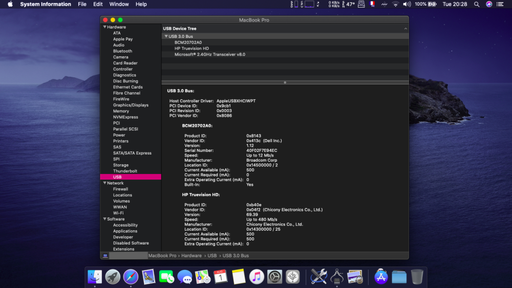The width and height of the screenshot is (512, 288).
Task: Collapse the USB 3.0 Bus tree node
Action: [x=166, y=36]
